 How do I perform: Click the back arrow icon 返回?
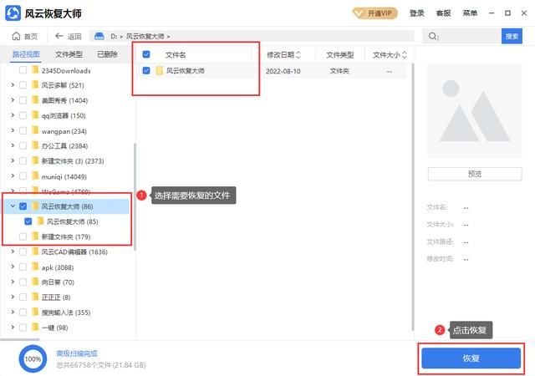pos(59,36)
